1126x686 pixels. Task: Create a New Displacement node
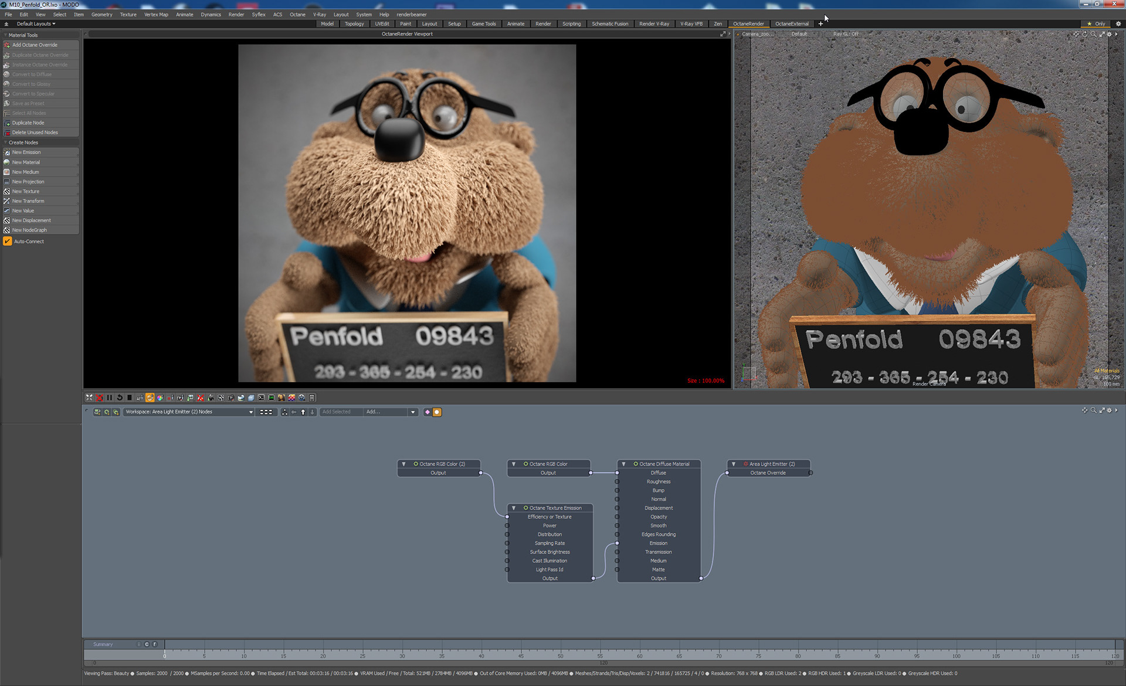pos(31,220)
